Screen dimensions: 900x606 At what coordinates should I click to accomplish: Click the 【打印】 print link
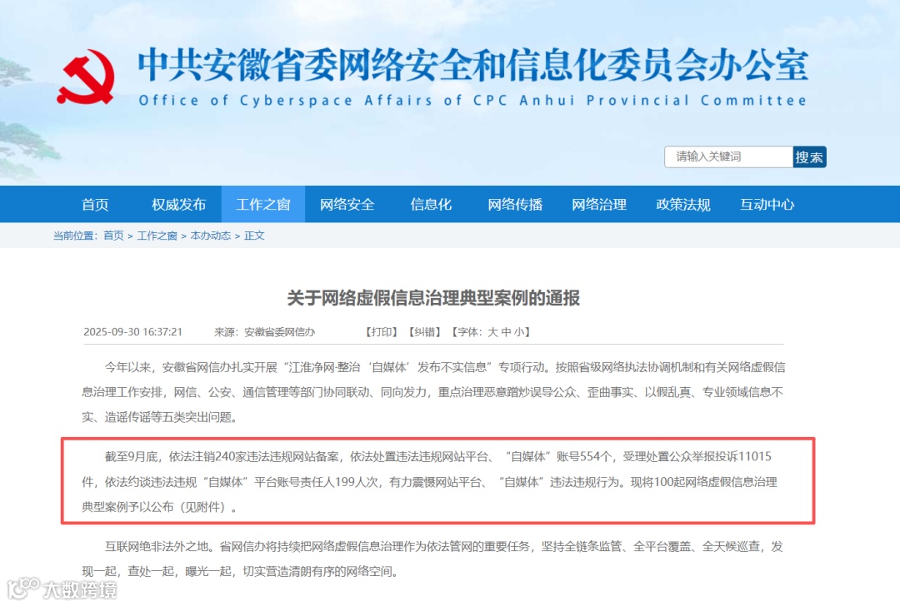382,332
